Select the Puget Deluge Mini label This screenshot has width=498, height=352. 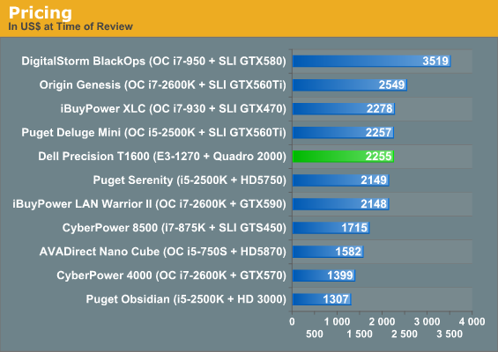[153, 133]
